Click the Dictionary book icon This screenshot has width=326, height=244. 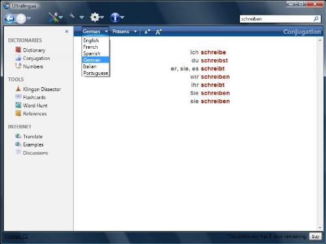pos(18,49)
